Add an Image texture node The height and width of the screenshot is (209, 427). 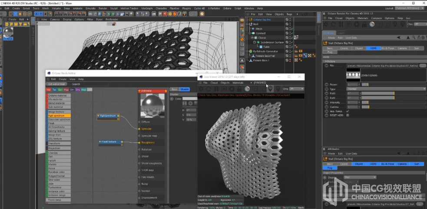click(59, 112)
